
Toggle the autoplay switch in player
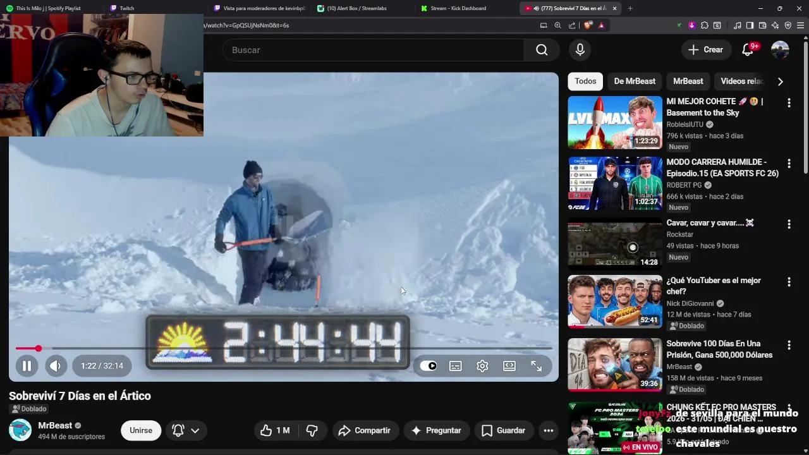pos(429,366)
